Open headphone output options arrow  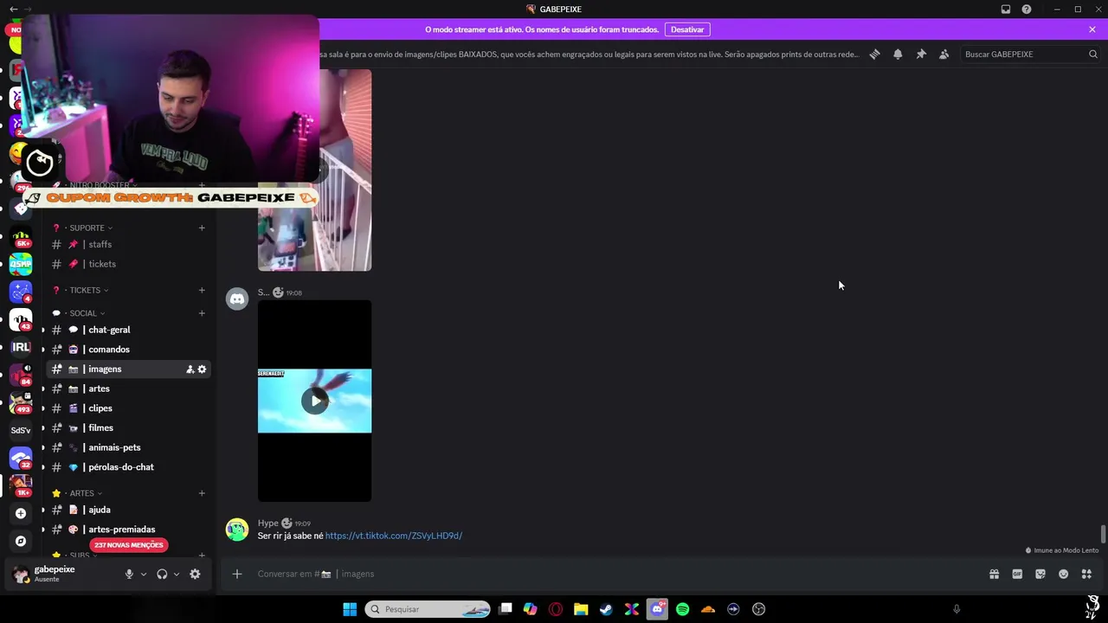[177, 574]
